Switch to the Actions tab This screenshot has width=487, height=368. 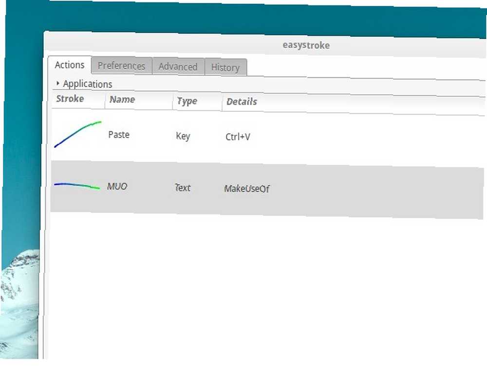tap(70, 65)
